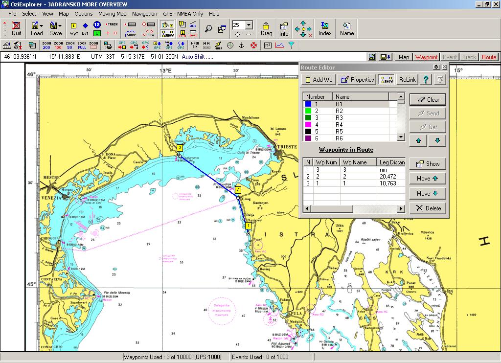Screen dimensions: 501x363
Task: Click the ZOOM 100 button
Action: [x=58, y=45]
